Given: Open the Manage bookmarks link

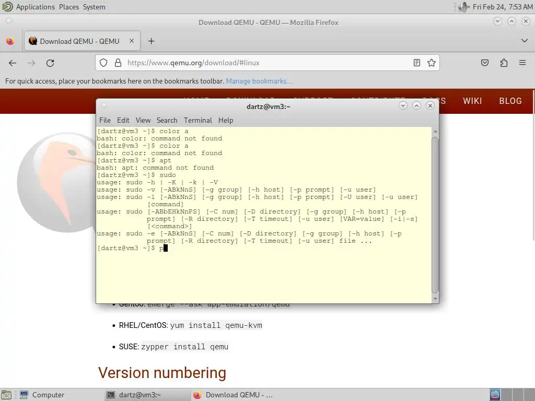Looking at the screenshot, I should [x=259, y=81].
